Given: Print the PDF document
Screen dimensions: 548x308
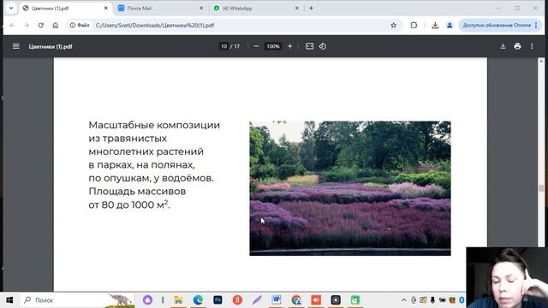Looking at the screenshot, I should point(517,46).
